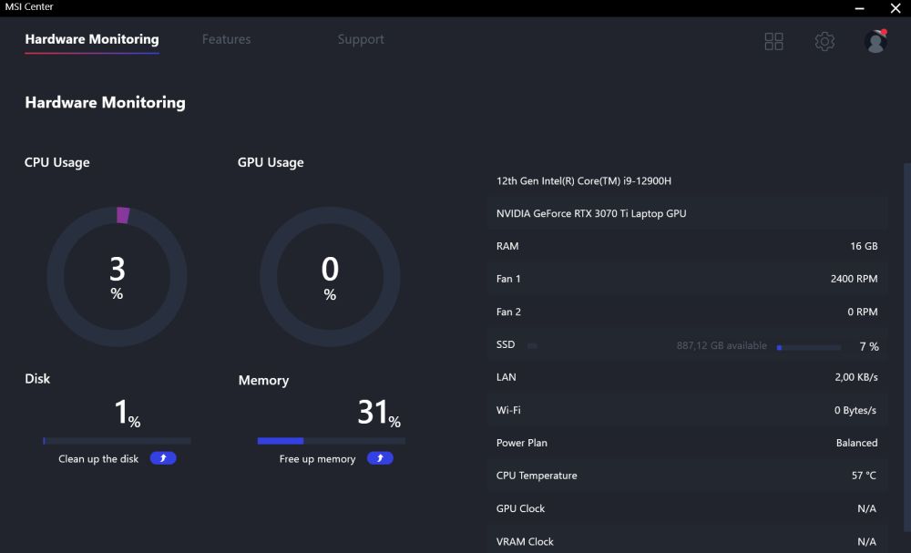Open the user profile avatar
The width and height of the screenshot is (911, 553).
pyautogui.click(x=875, y=41)
